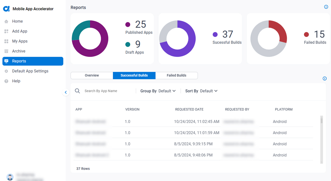The image size is (331, 181).
Task: Click the search magnifier icon
Action: pyautogui.click(x=77, y=91)
